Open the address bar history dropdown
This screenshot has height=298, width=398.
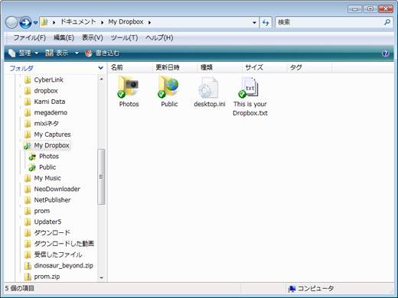tap(254, 23)
